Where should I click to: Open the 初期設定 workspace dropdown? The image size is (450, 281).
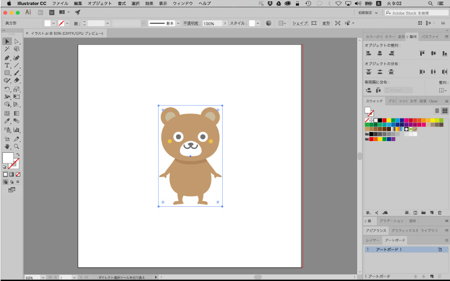tap(366, 12)
